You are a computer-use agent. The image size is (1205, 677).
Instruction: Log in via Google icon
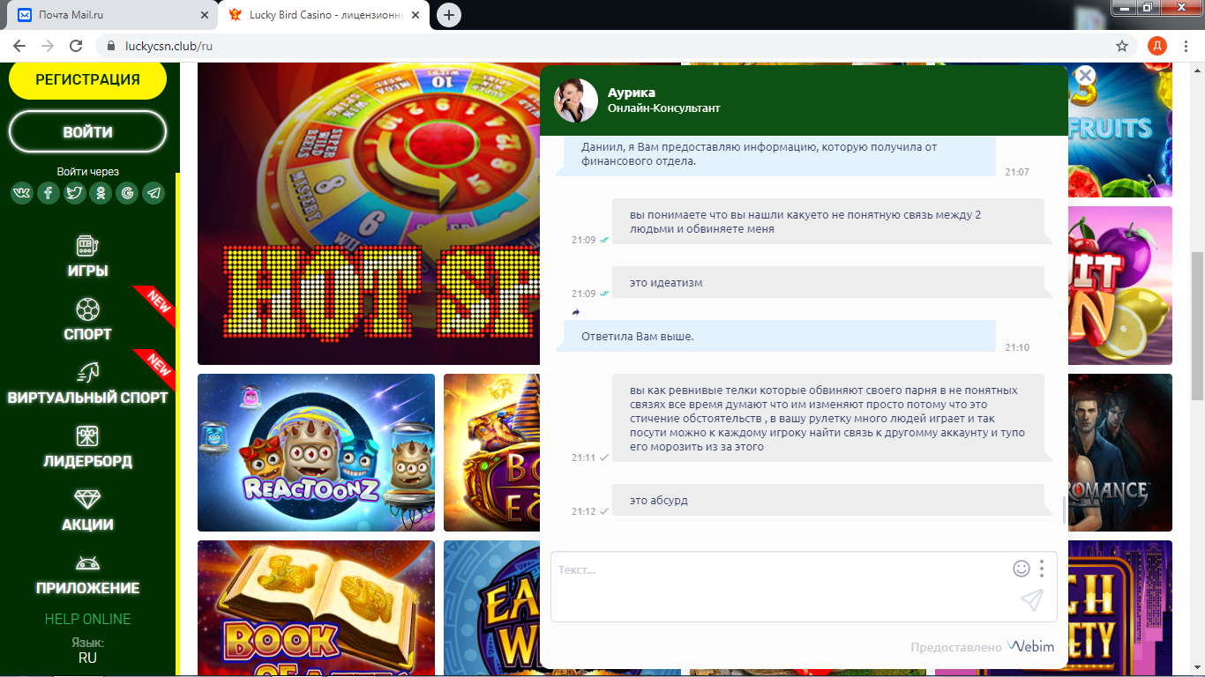pos(128,193)
